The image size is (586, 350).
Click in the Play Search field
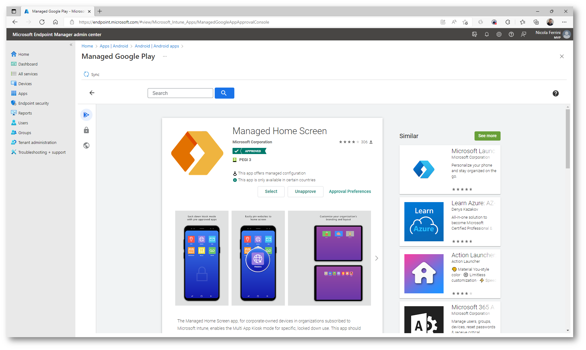pyautogui.click(x=180, y=93)
